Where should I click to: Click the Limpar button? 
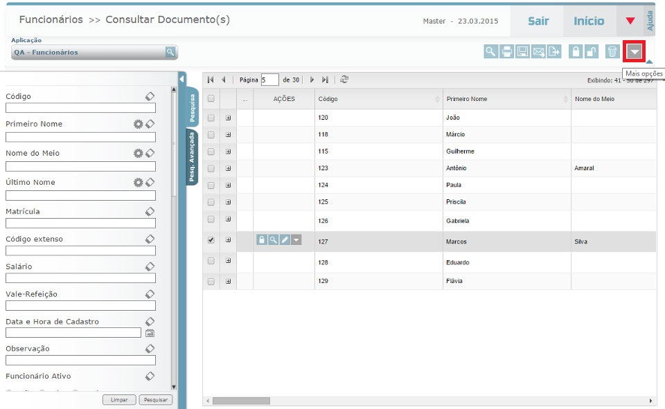[119, 400]
